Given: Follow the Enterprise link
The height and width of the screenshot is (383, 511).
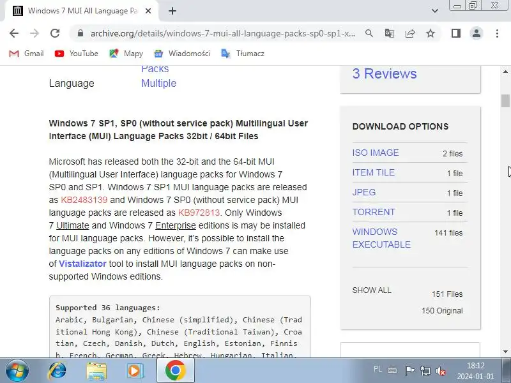Looking at the screenshot, I should point(175,225).
